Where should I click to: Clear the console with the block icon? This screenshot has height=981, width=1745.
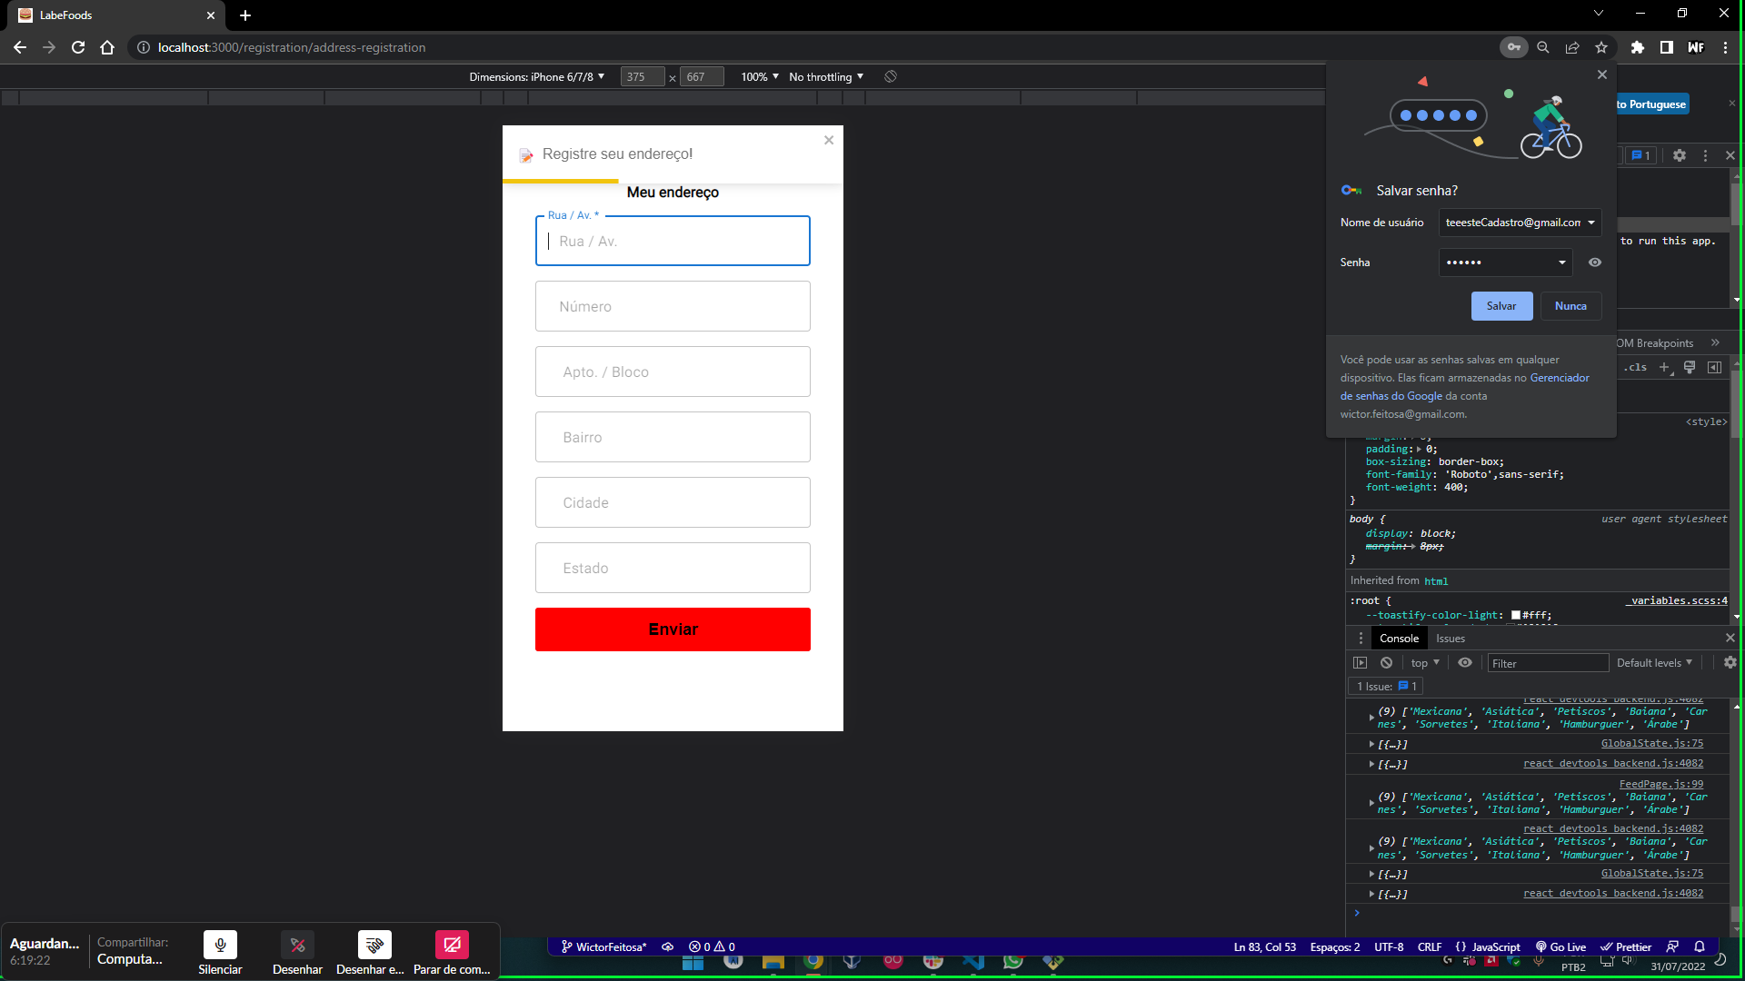click(x=1386, y=663)
